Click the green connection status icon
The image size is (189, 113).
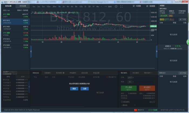[x=150, y=110]
